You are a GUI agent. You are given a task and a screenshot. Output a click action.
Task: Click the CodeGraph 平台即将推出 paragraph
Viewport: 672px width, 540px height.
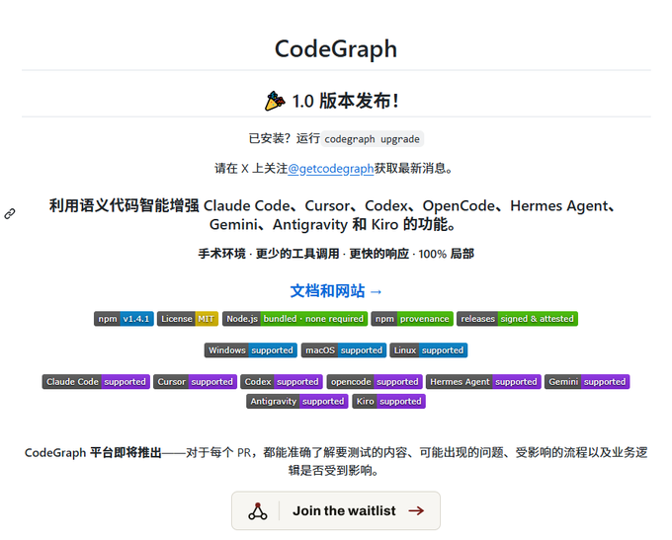click(336, 462)
